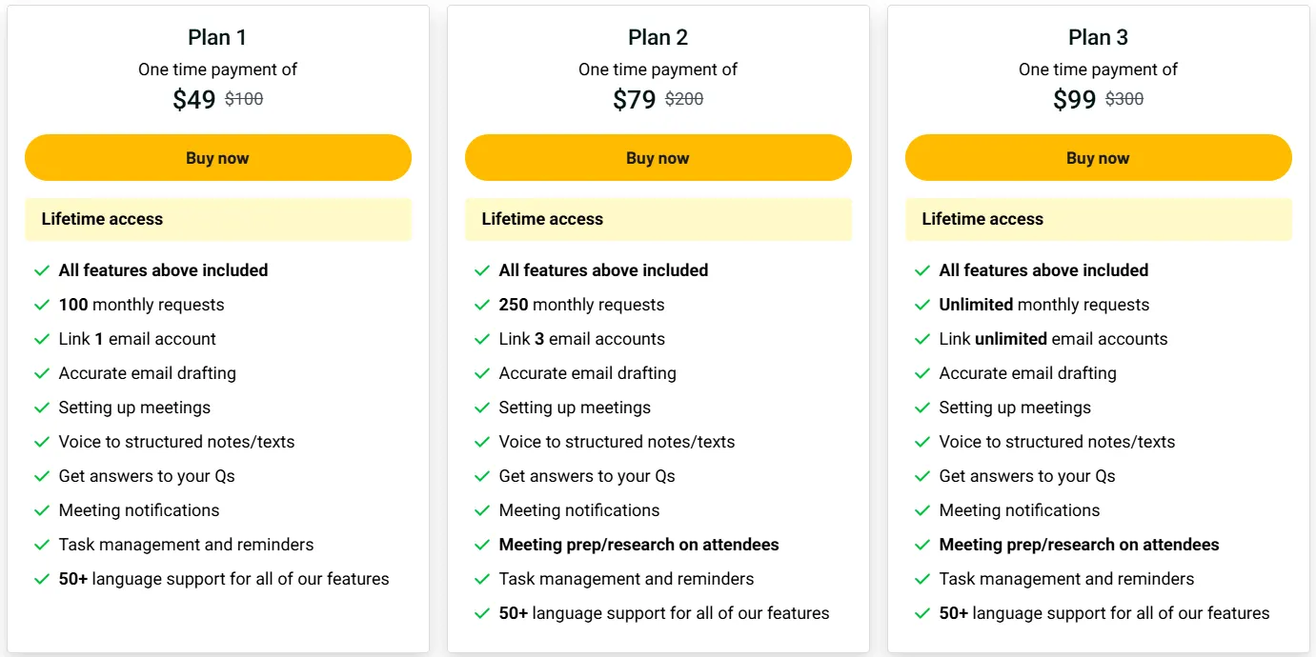The width and height of the screenshot is (1316, 657).
Task: Click checkmark next to Link 1 email account
Action: click(x=42, y=339)
